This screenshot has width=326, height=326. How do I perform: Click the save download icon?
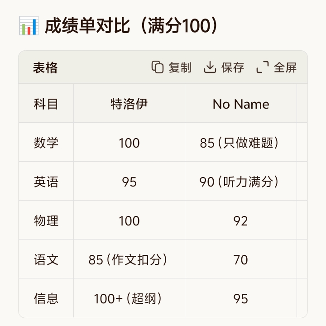210,67
